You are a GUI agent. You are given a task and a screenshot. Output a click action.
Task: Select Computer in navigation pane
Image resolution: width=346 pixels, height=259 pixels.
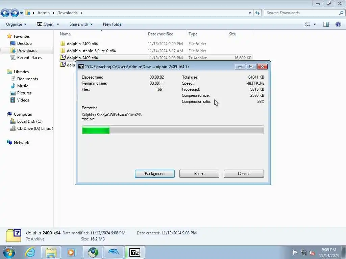coord(23,114)
